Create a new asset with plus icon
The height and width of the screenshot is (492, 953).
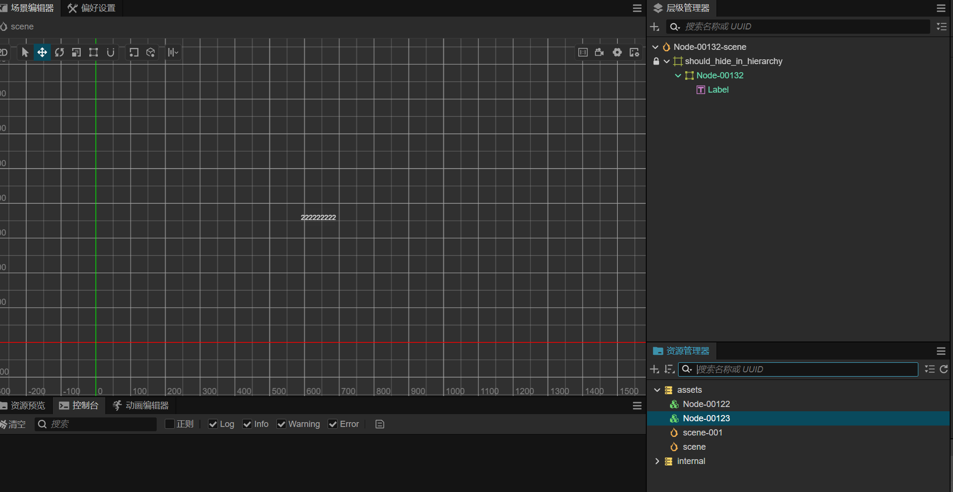pos(655,369)
